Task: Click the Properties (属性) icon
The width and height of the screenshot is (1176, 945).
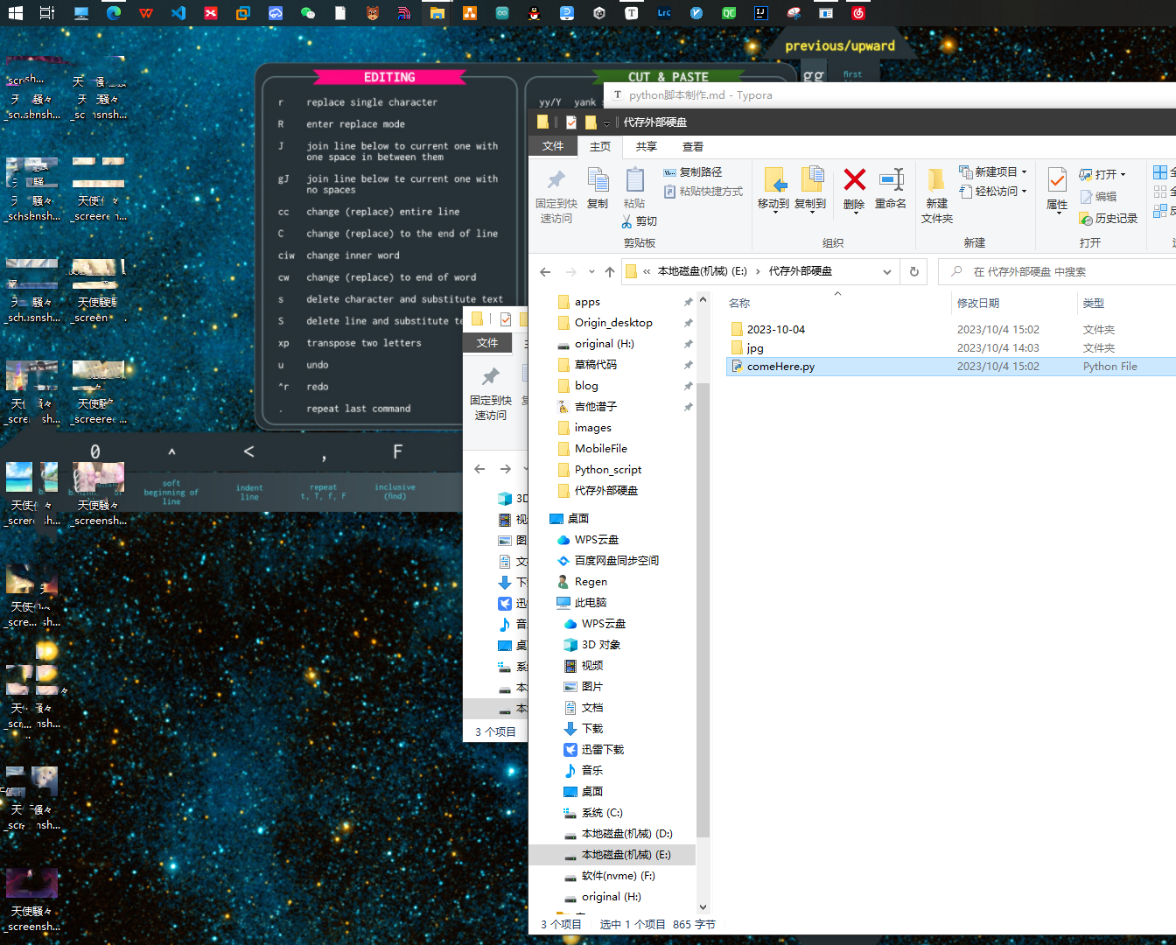Action: click(x=1057, y=189)
